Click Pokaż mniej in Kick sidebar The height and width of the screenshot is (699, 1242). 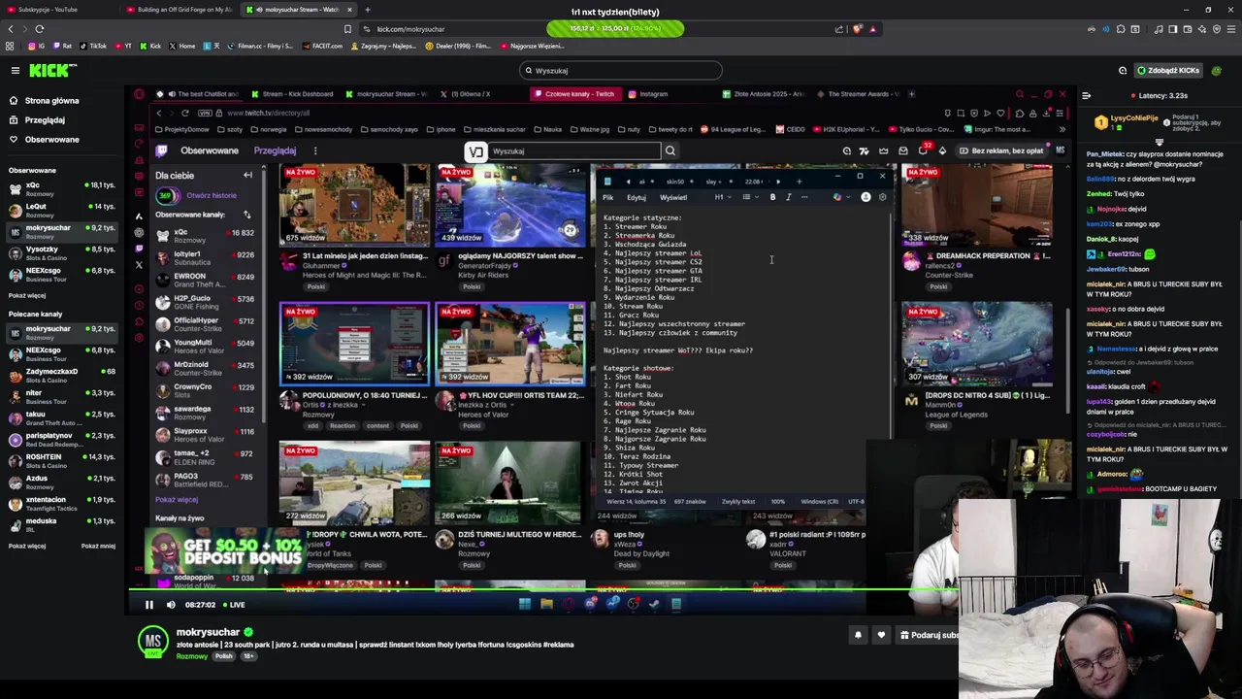pyautogui.click(x=98, y=546)
